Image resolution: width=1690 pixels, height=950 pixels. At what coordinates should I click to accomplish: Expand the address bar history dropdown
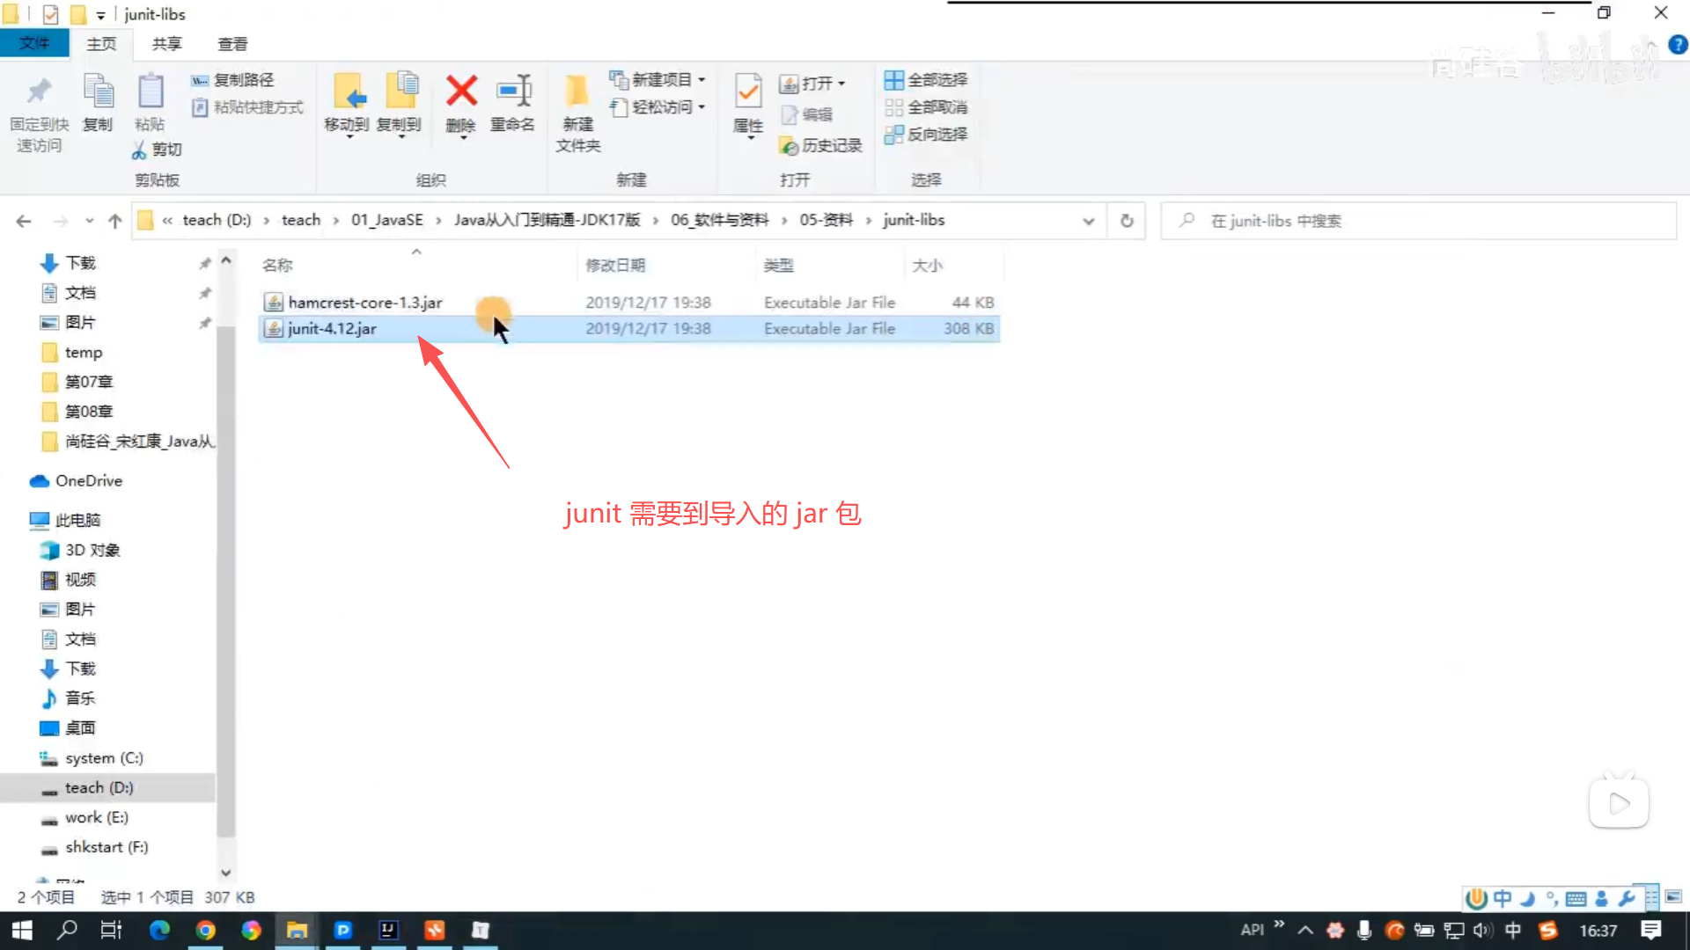coord(1089,221)
